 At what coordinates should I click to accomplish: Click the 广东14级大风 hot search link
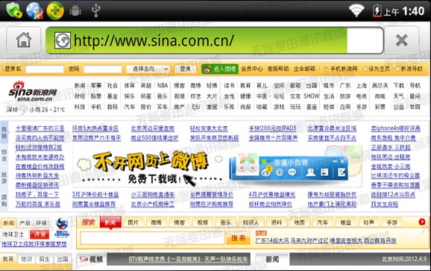[272, 240]
